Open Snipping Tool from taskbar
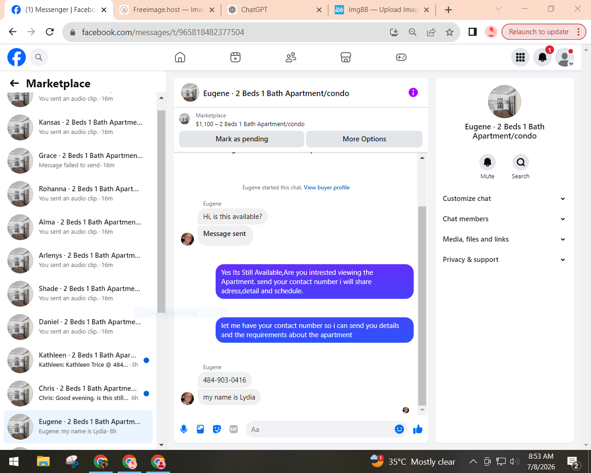The height and width of the screenshot is (473, 591). click(72, 461)
